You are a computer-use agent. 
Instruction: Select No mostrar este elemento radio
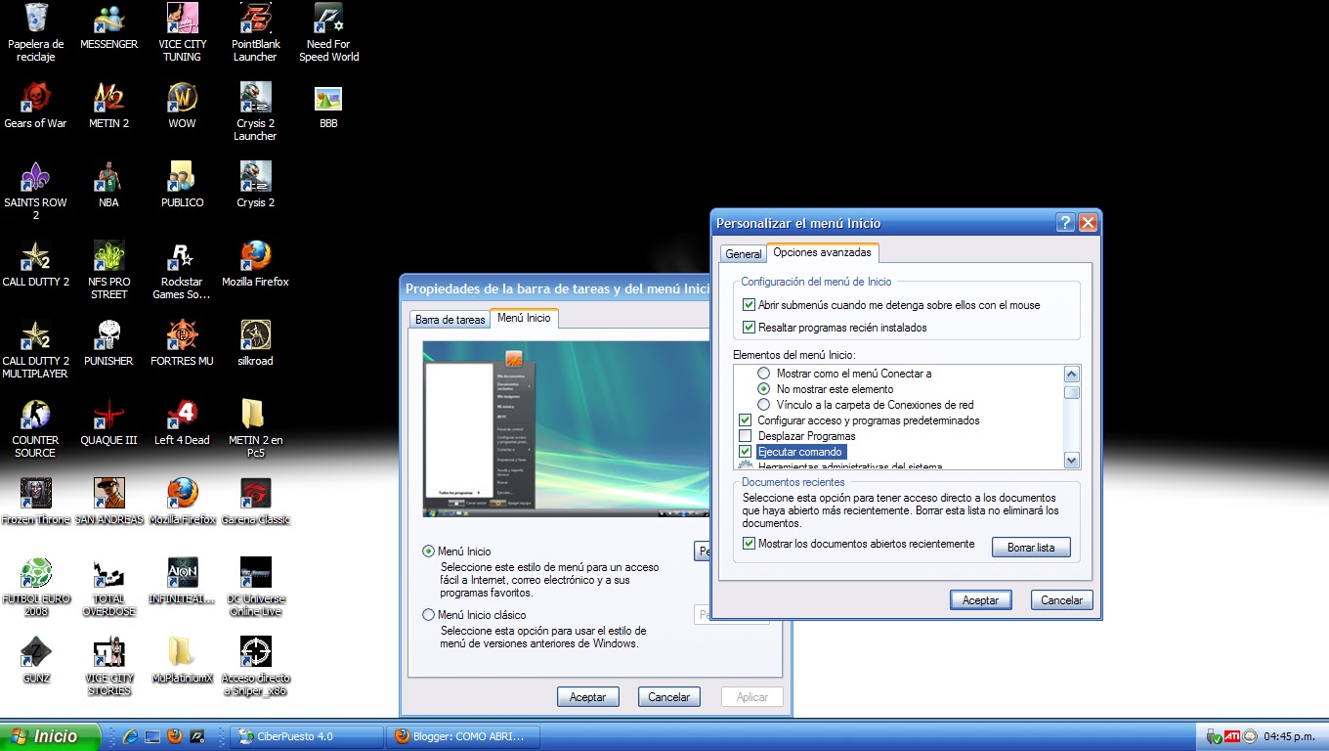point(764,389)
